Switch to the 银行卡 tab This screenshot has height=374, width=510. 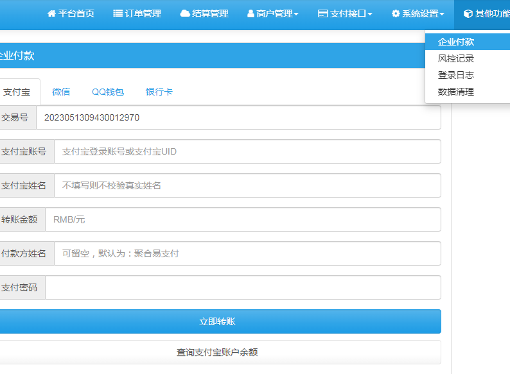(x=159, y=92)
